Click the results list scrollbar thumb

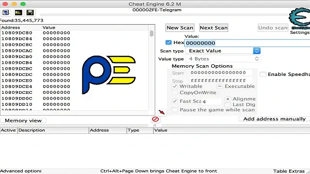152,33
